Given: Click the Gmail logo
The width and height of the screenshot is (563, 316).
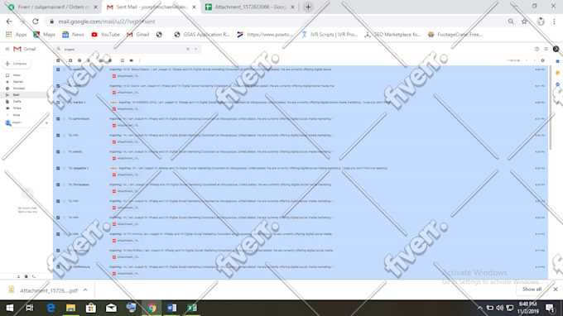Looking at the screenshot, I should [25, 49].
